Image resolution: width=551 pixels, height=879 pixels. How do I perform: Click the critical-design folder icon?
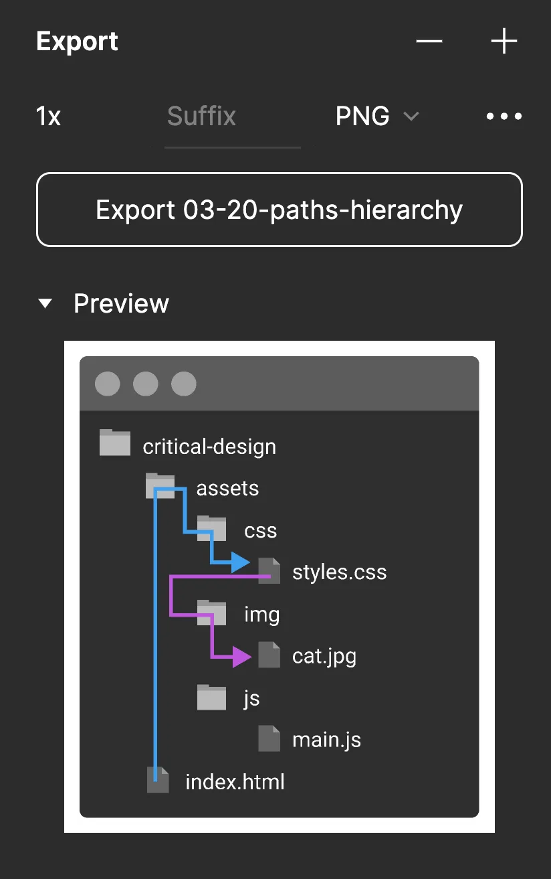114,443
